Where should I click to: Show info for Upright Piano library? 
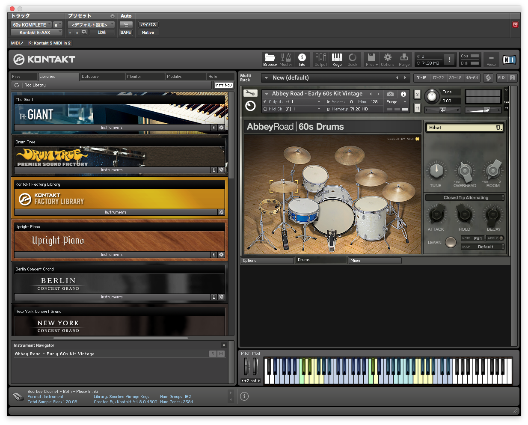(x=214, y=255)
